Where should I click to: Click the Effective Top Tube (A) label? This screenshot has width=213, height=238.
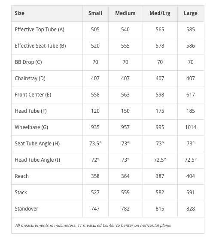coord(40,30)
